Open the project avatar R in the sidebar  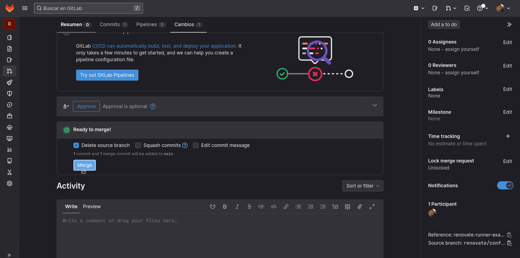(x=10, y=24)
